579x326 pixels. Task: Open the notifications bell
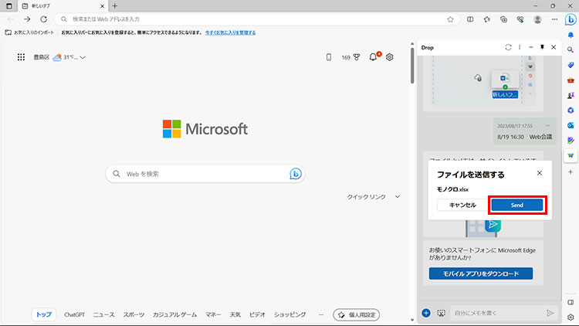click(374, 57)
